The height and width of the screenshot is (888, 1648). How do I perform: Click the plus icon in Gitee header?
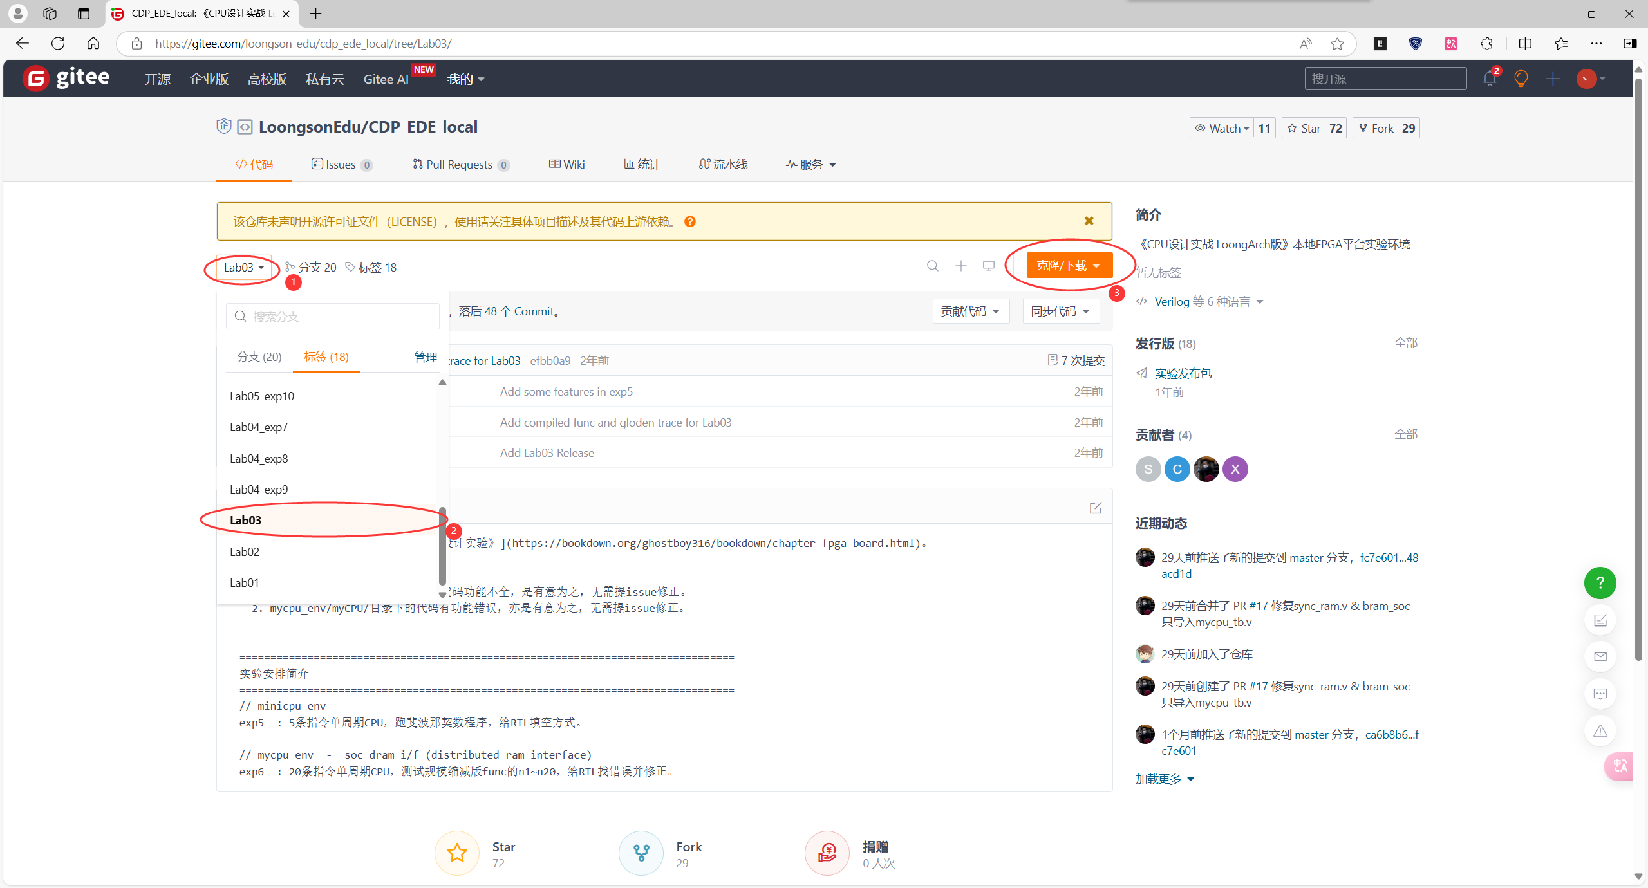(1553, 79)
